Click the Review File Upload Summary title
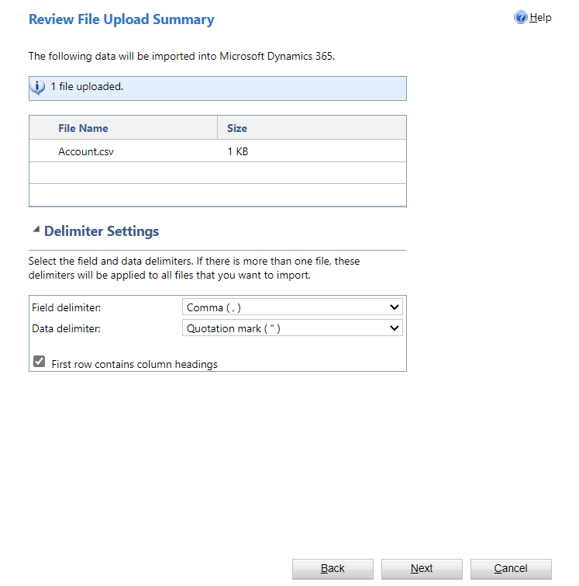 point(122,19)
